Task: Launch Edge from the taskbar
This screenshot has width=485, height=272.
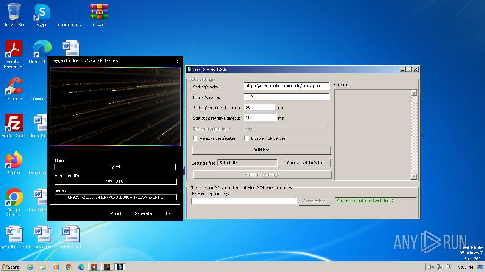Action: point(81,267)
